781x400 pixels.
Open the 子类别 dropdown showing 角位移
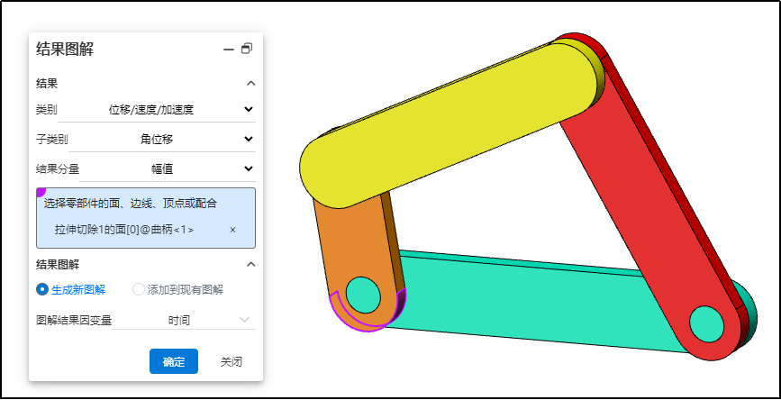pos(249,140)
